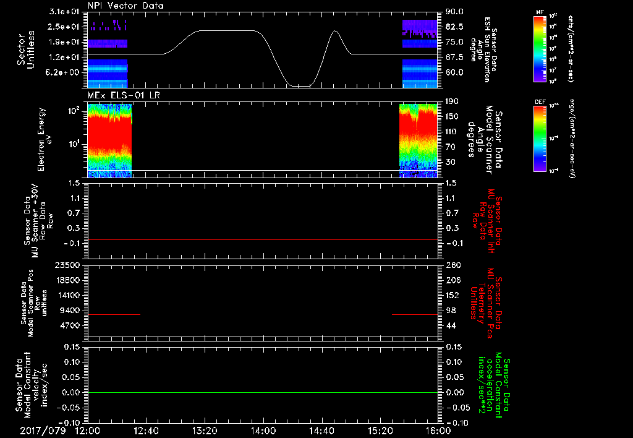Viewport: 633px width, 438px height.
Task: Click the '23500' scanner position tick
Action: [x=67, y=265]
